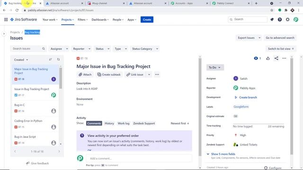
Task: Open the Filters menu
Action: (x=83, y=20)
